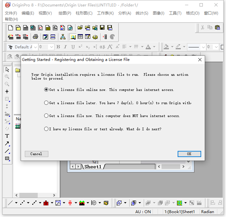Expand the Column plot dropdown arrow
The width and height of the screenshot is (226, 217).
point(52,203)
